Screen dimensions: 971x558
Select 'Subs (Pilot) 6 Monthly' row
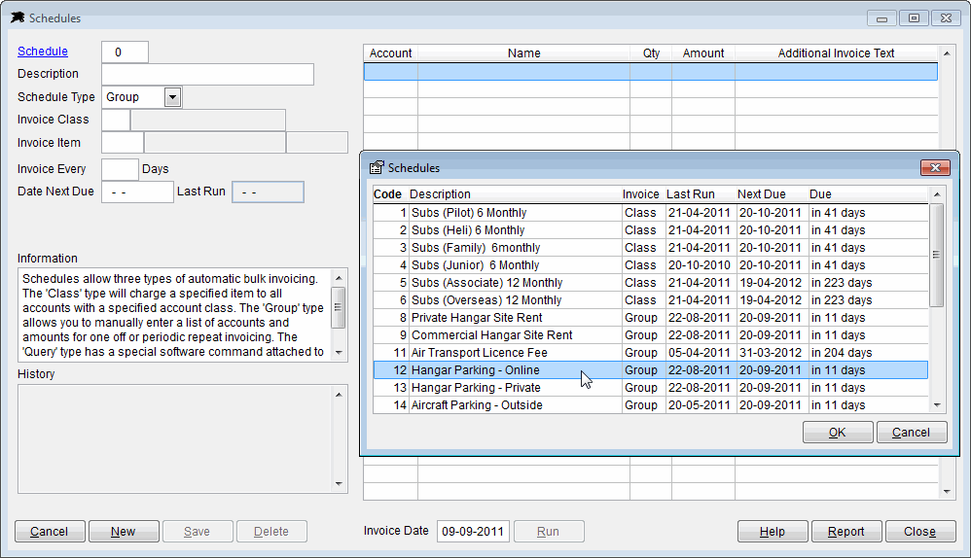click(x=650, y=213)
